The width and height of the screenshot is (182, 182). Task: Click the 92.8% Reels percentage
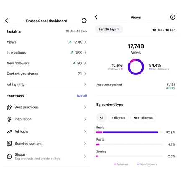[171, 132]
